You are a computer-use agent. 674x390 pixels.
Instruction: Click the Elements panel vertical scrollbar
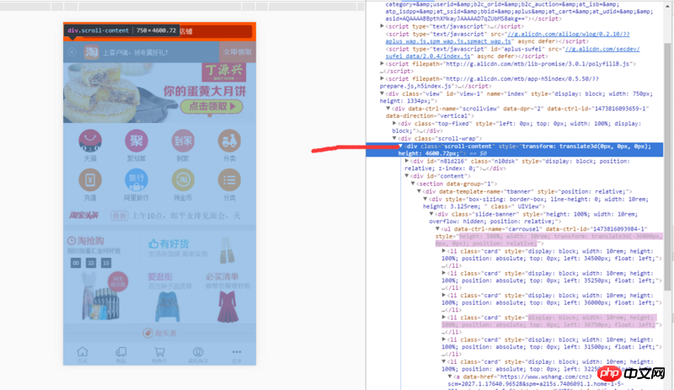pyautogui.click(x=667, y=166)
